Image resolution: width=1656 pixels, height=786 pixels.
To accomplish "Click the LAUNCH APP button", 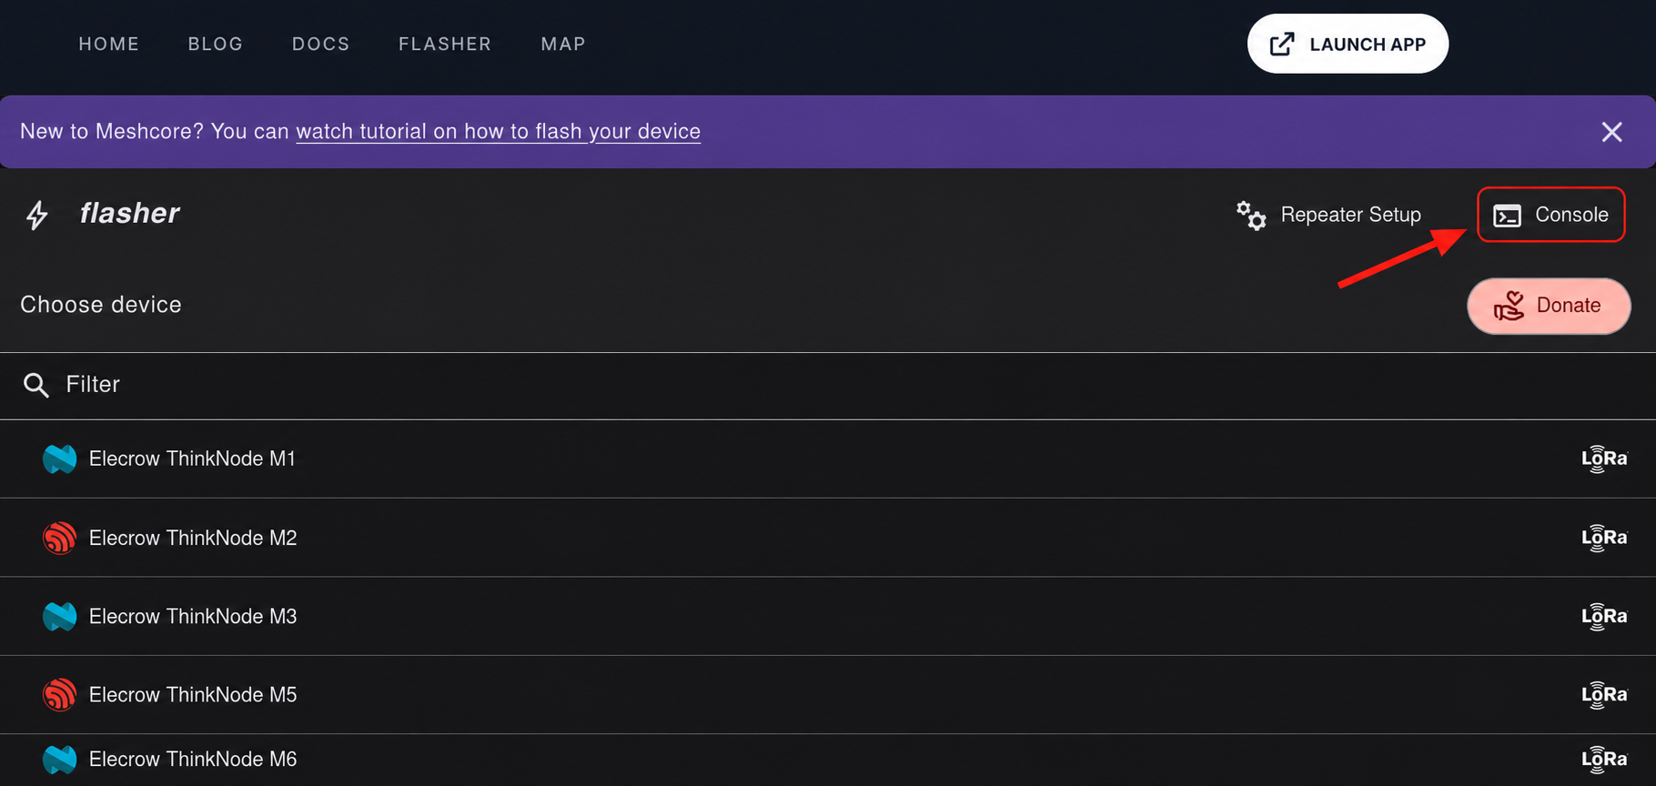I will pyautogui.click(x=1348, y=44).
